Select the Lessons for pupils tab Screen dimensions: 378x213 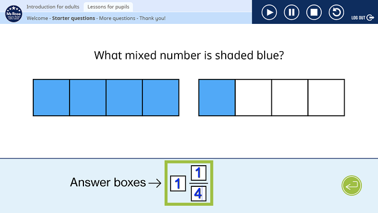point(108,7)
